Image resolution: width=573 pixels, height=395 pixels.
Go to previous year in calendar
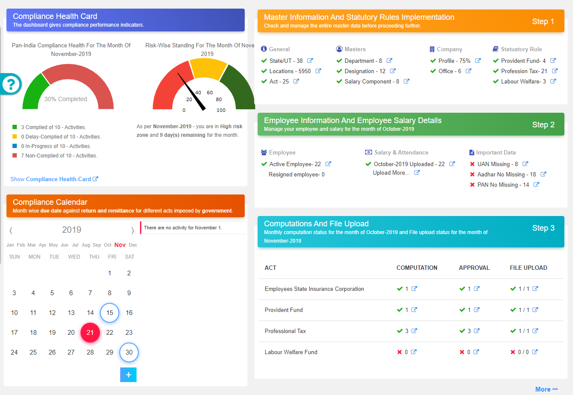(11, 230)
